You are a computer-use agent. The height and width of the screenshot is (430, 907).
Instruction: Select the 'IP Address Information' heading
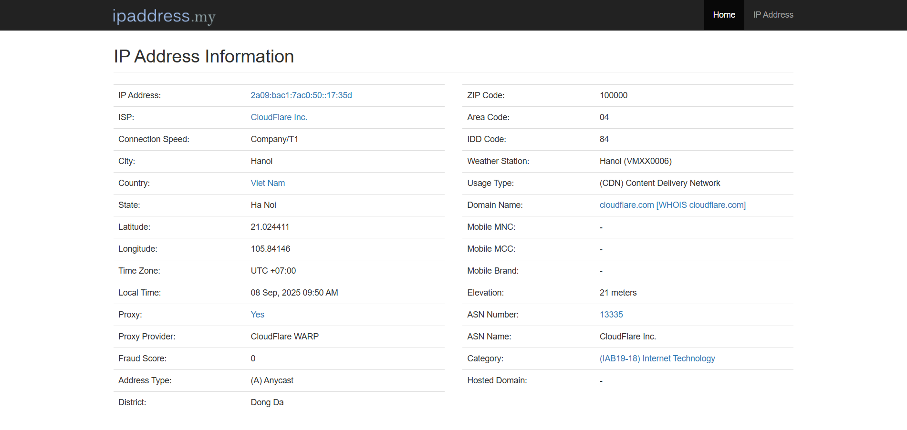[204, 56]
